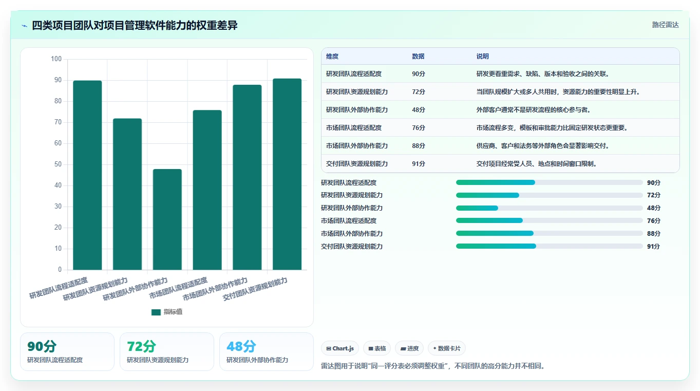Select table cell 市场团队外部协作能力
Screen dimensions: 700x391
point(357,146)
